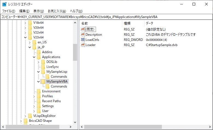Click the Addins folder icon
Viewport: 213px width, 130px height.
[39, 52]
